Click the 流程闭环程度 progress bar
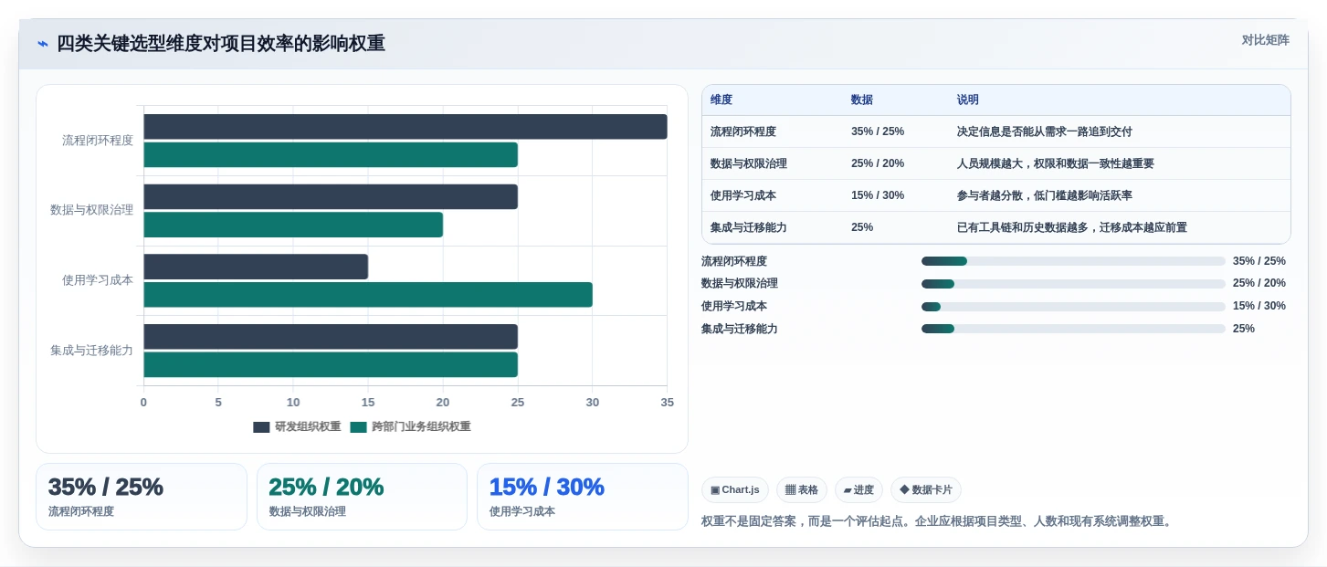 tap(1073, 261)
